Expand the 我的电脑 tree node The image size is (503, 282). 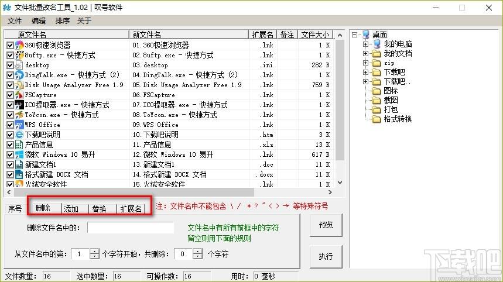coord(365,44)
